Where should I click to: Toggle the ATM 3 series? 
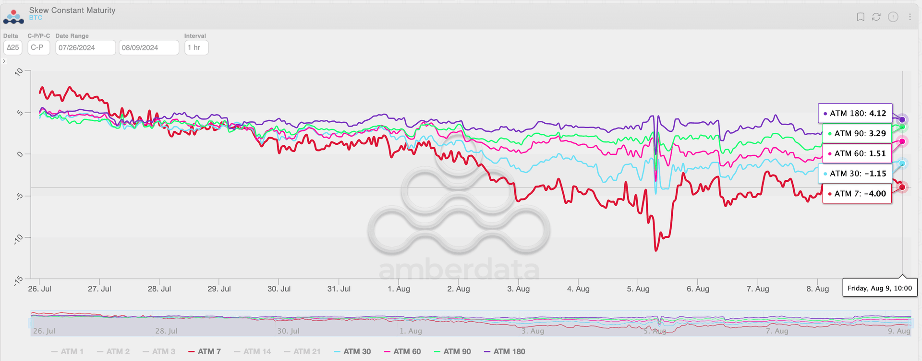159,351
